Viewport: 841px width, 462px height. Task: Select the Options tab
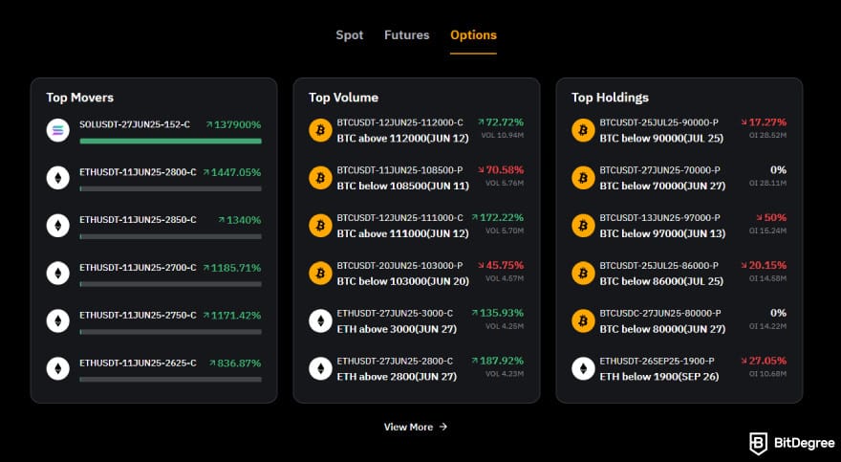[x=473, y=35]
